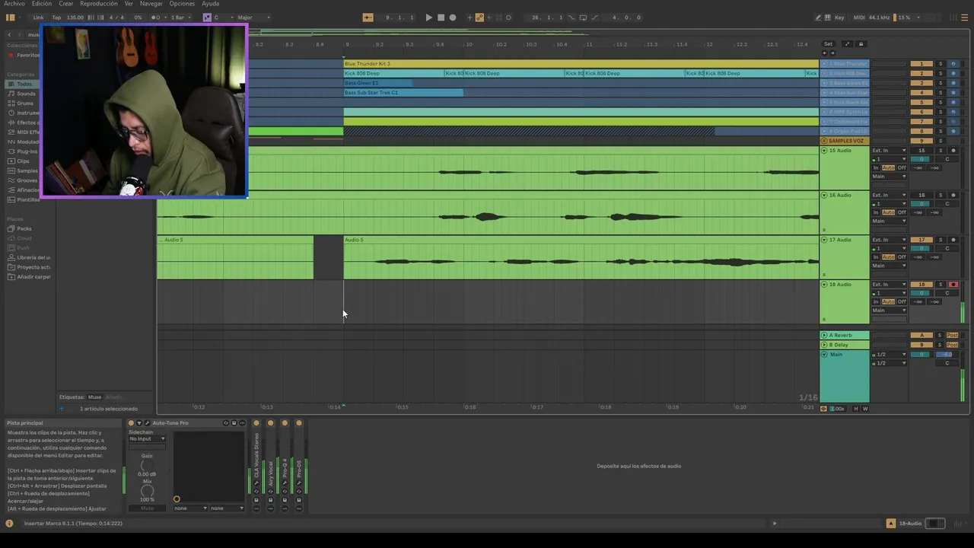This screenshot has height=548, width=974.
Task: Set 18 Audio monitoring to Off
Action: (902, 302)
